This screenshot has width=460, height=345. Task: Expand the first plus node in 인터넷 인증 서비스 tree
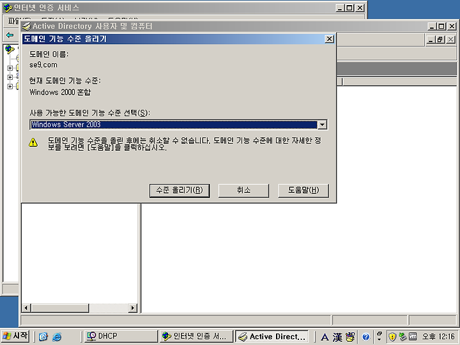(10, 68)
